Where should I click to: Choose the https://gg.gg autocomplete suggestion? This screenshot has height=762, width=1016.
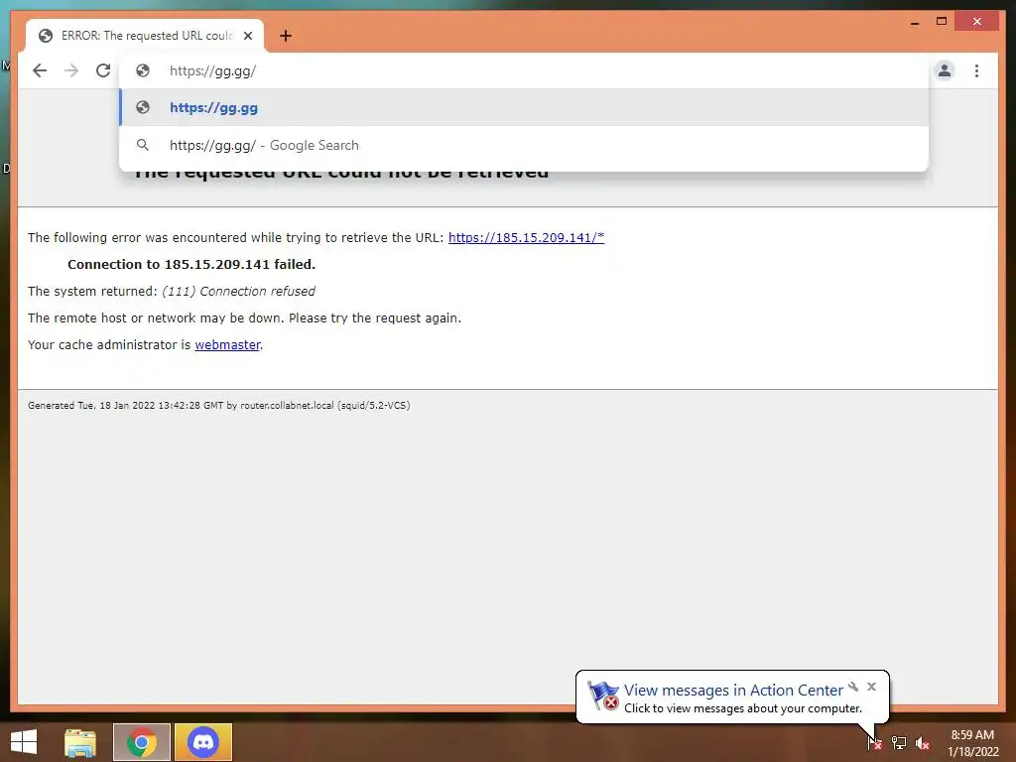point(524,107)
